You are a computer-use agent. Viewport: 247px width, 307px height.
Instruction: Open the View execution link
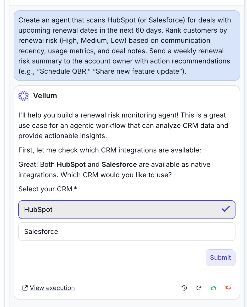coord(52,288)
